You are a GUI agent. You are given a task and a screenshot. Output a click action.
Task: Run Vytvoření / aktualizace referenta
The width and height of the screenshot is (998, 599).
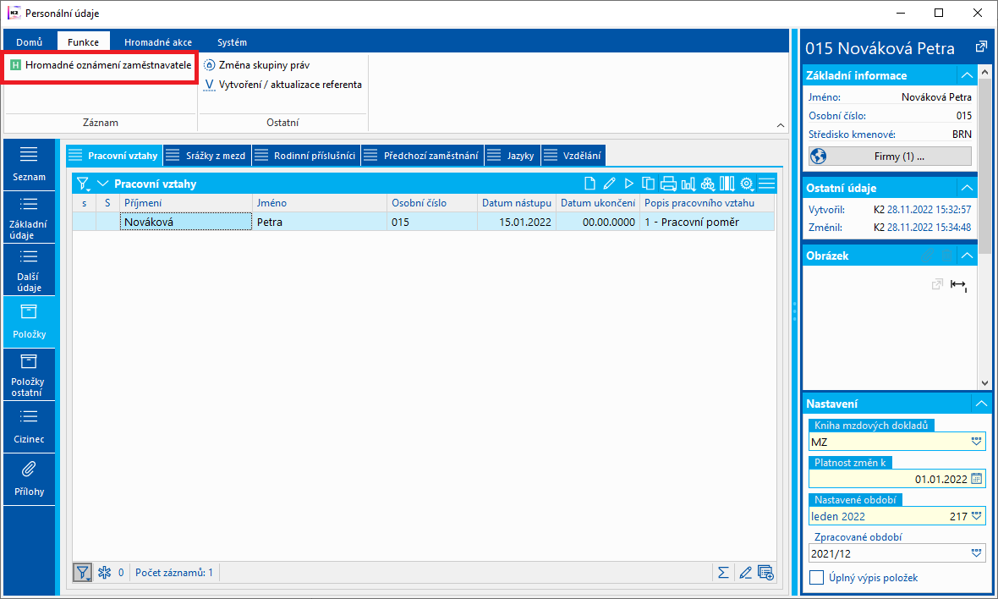282,85
